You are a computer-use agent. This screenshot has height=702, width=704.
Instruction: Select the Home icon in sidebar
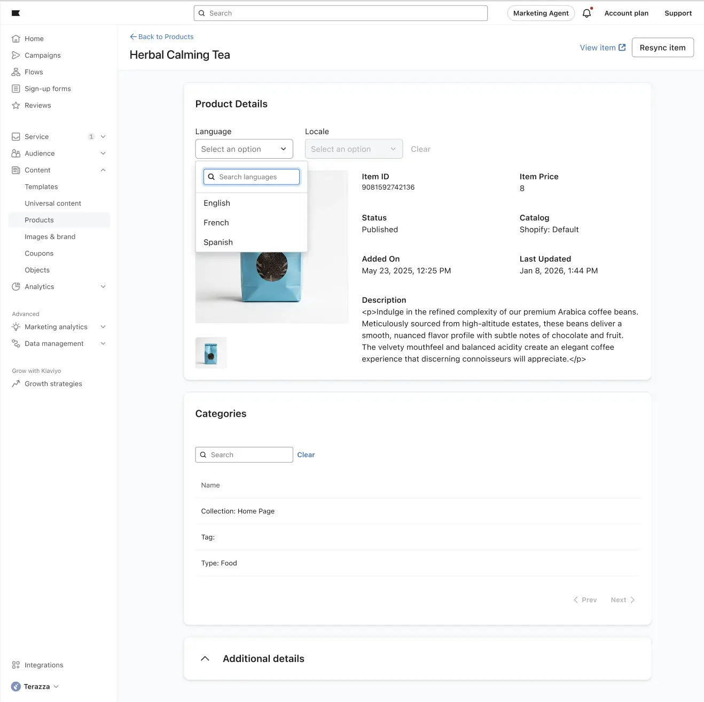click(x=16, y=38)
